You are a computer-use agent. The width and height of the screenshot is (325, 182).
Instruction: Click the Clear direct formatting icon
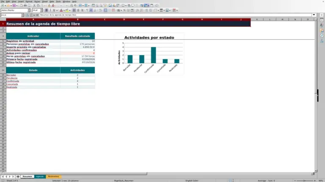point(53,5)
